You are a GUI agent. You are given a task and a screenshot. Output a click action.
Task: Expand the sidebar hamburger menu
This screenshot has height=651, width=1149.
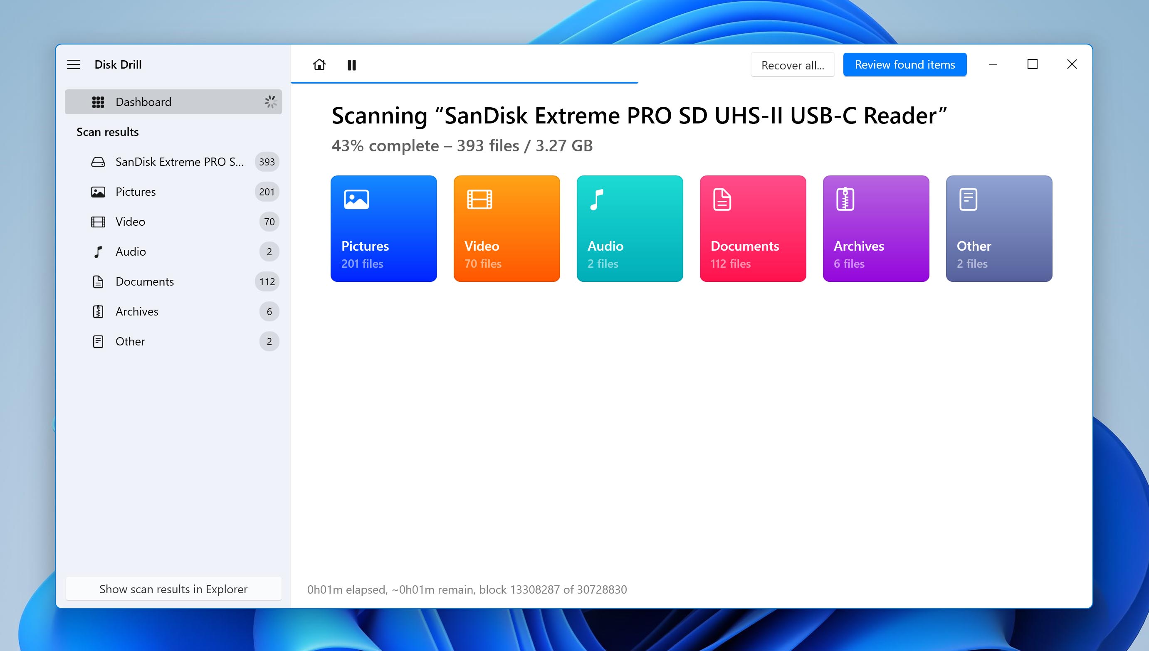73,64
